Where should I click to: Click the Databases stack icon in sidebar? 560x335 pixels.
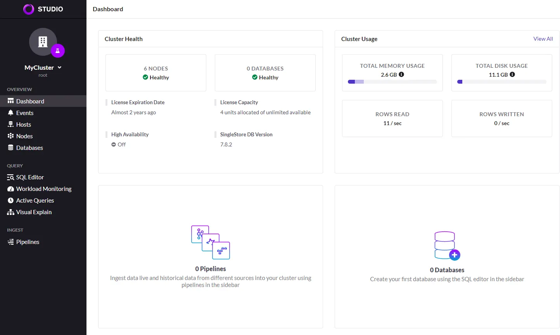(x=10, y=148)
